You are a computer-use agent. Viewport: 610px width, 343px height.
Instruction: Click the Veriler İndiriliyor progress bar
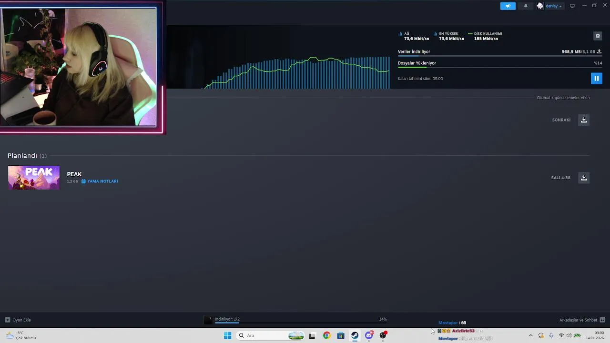[499, 56]
